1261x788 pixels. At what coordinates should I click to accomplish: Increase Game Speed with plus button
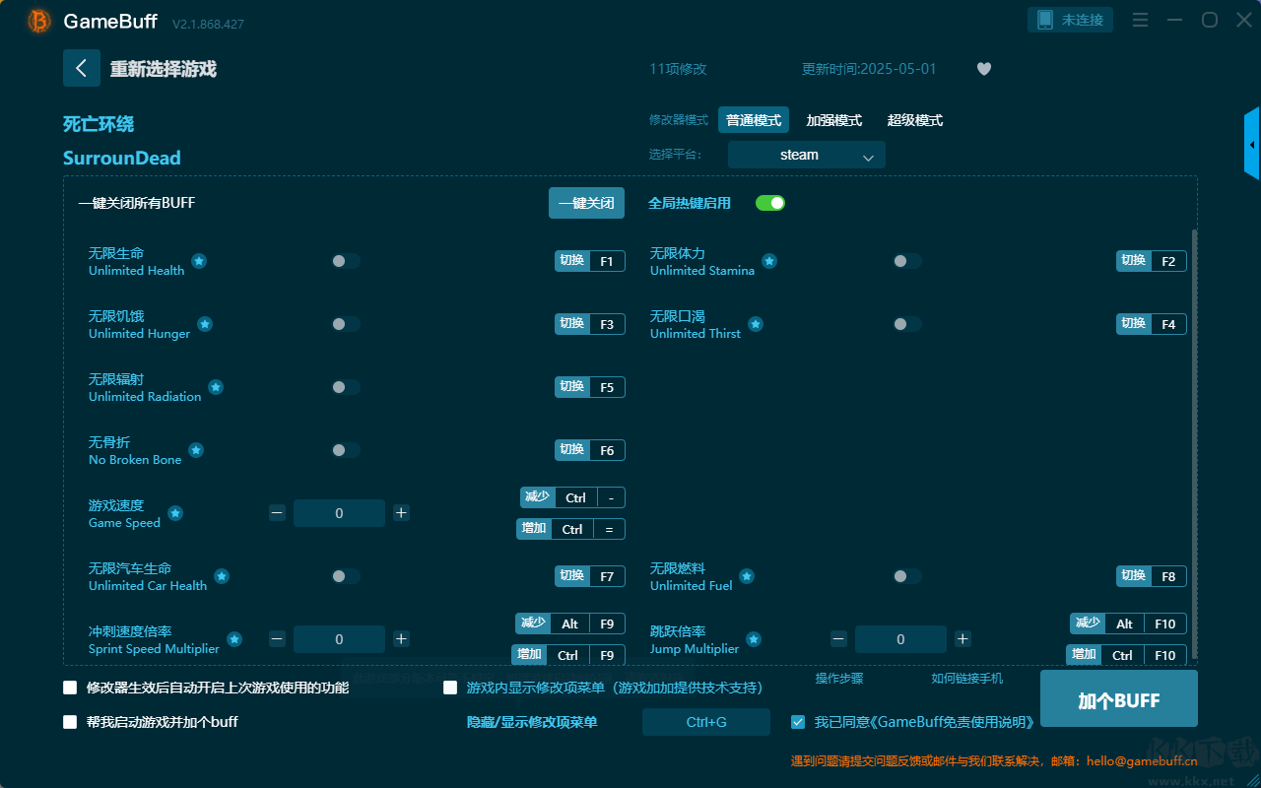pyautogui.click(x=401, y=513)
